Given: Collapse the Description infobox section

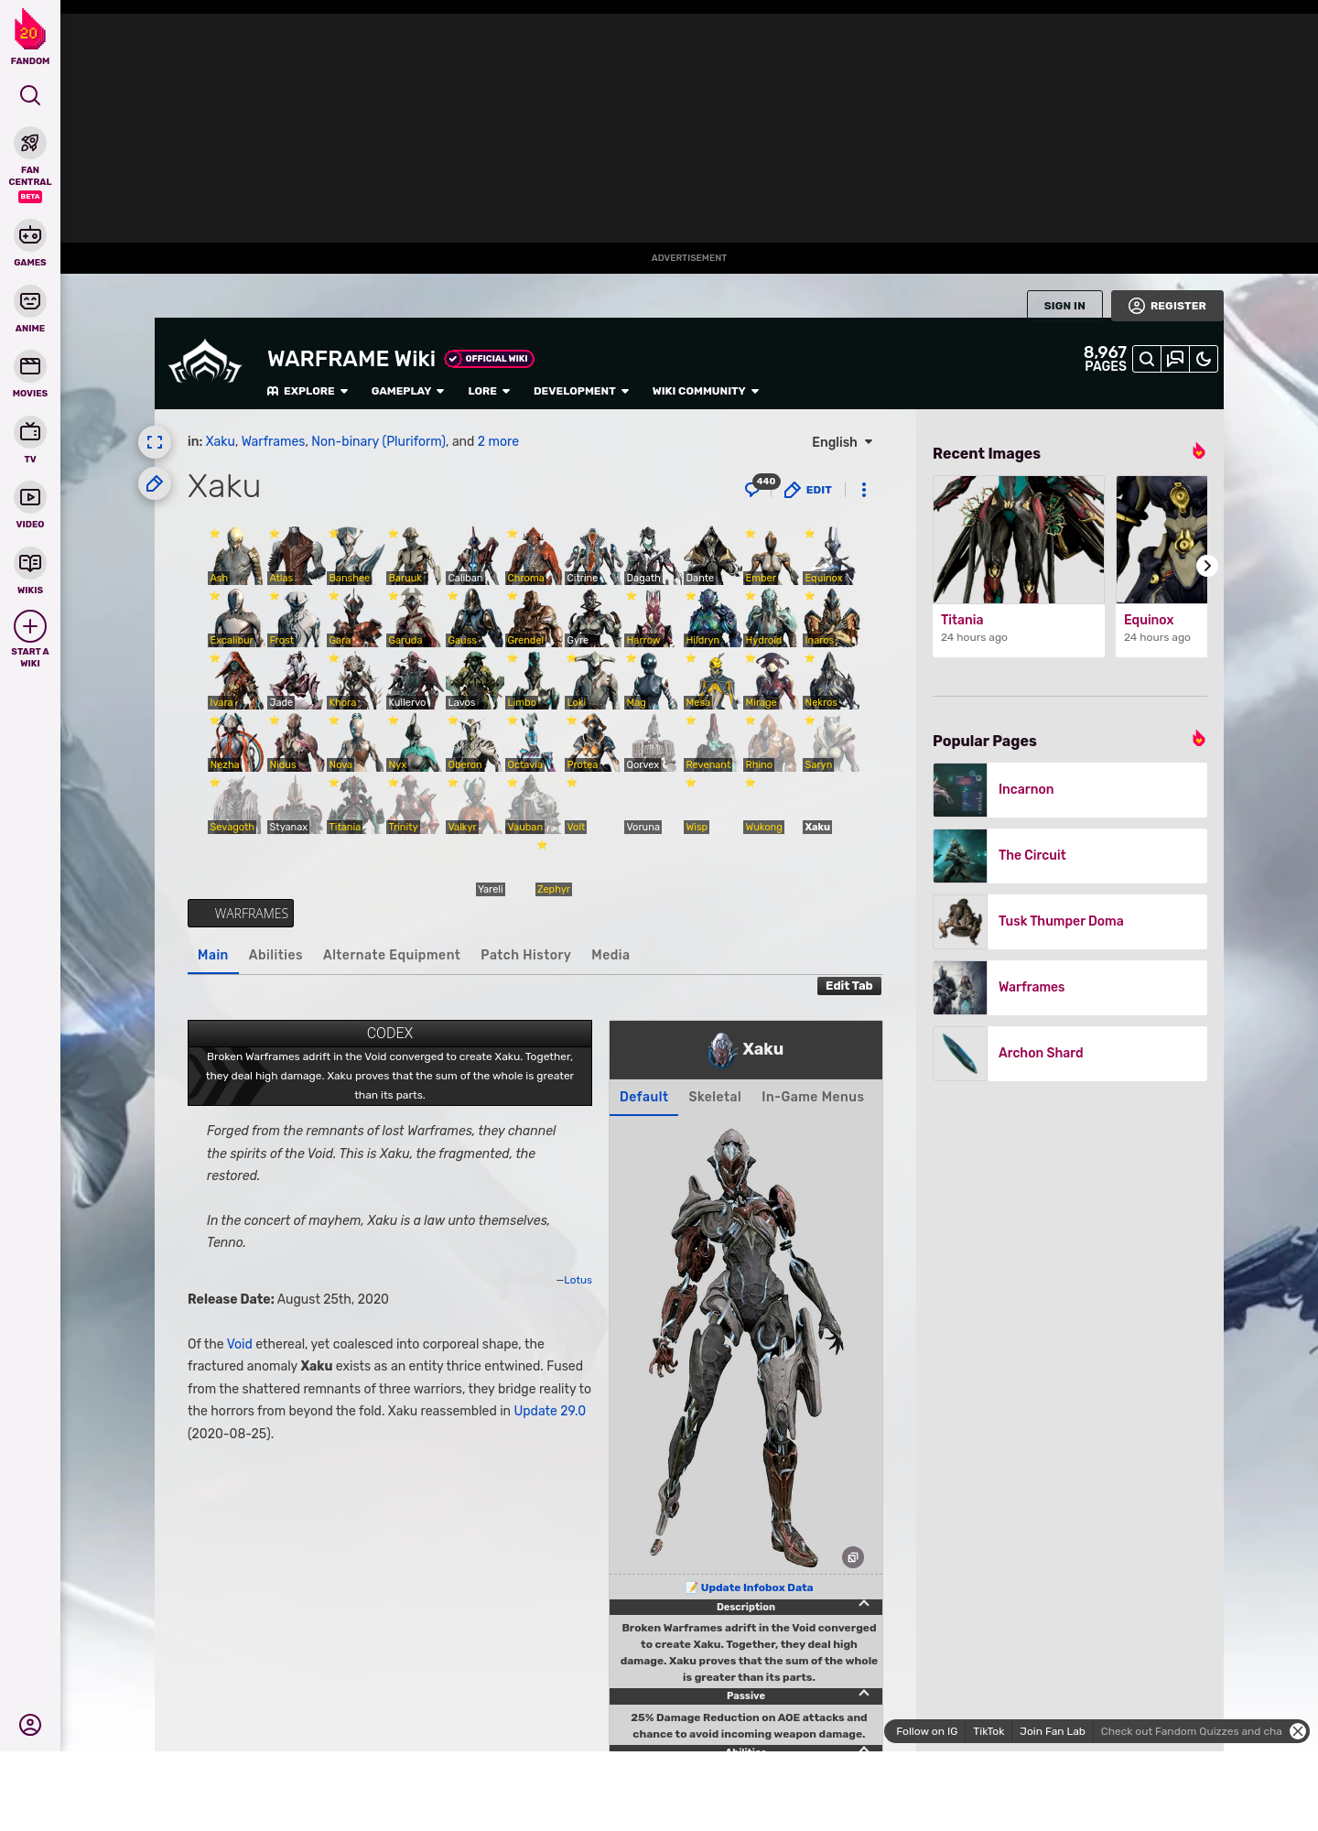Looking at the screenshot, I should coord(864,1604).
